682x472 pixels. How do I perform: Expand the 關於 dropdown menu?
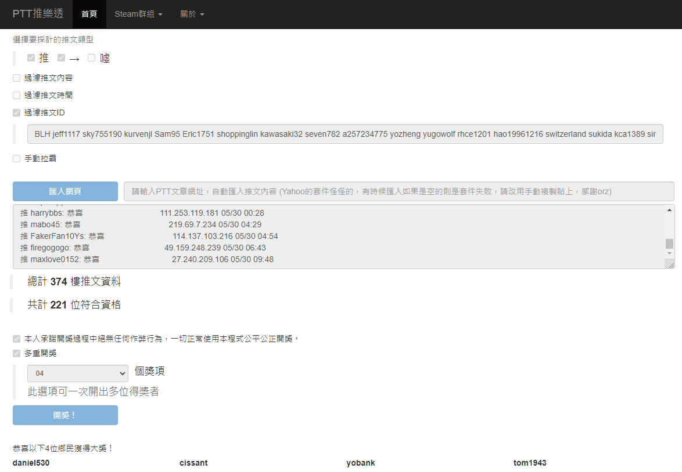192,14
